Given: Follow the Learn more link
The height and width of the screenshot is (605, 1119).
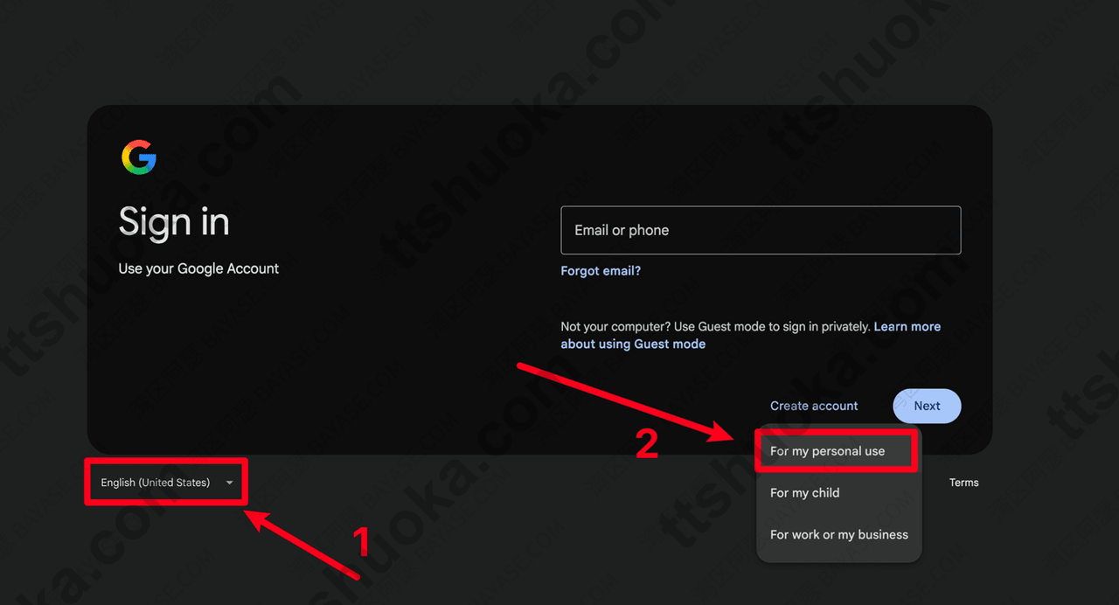Looking at the screenshot, I should tap(907, 326).
